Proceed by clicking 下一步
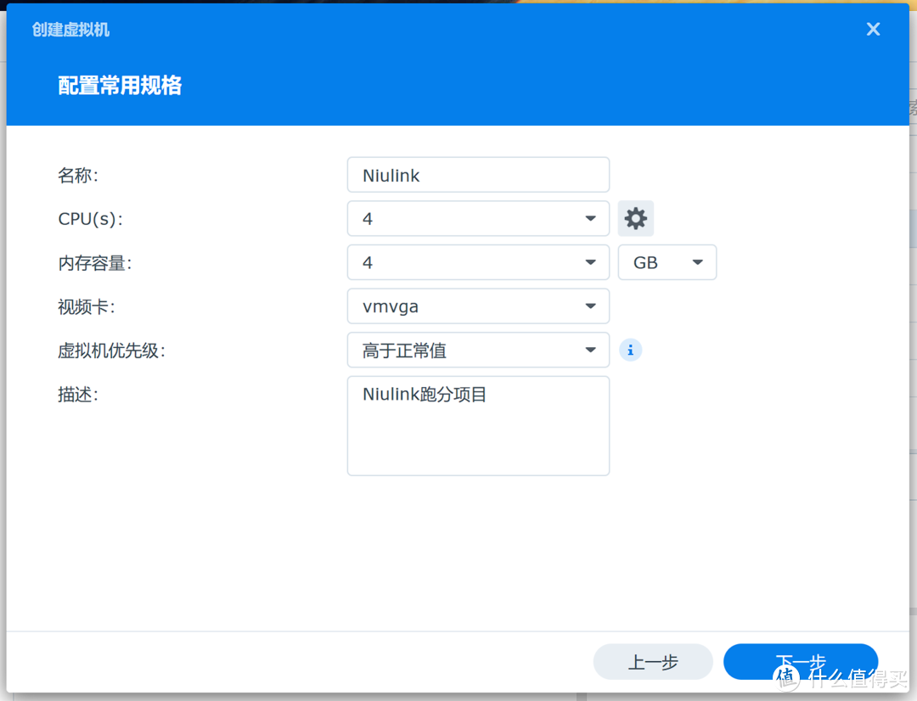This screenshot has width=917, height=701. 799,662
